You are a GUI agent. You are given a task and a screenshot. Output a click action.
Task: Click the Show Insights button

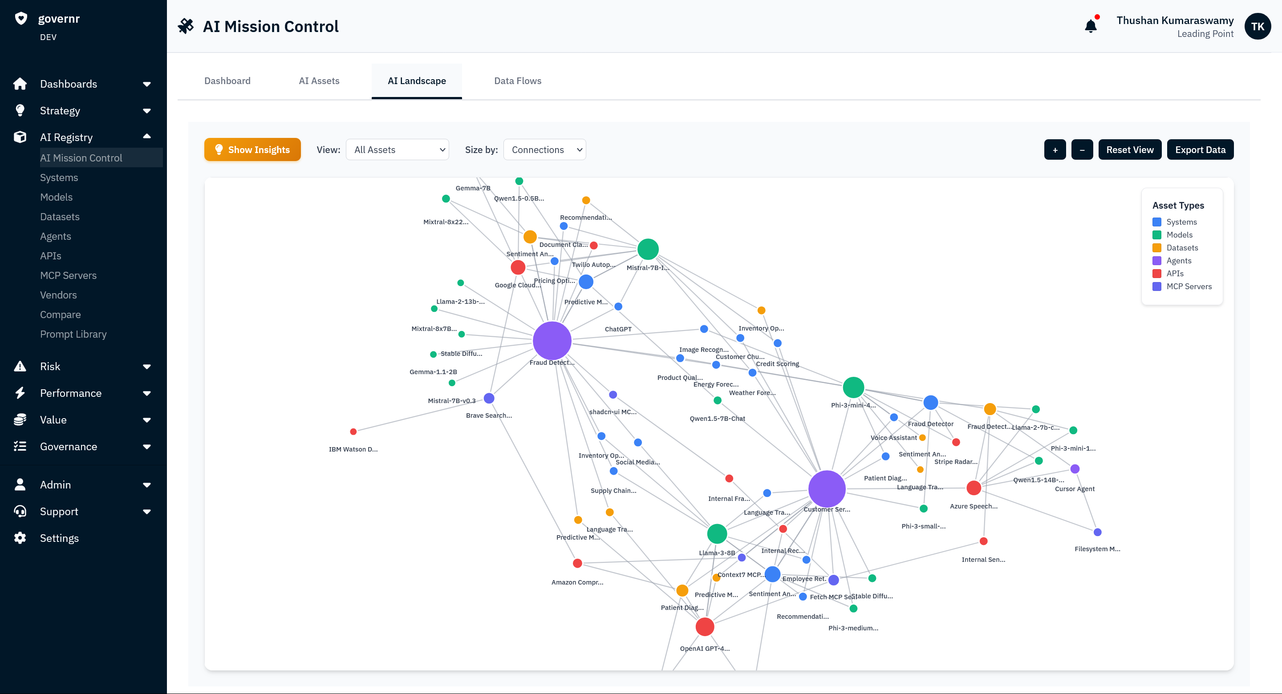click(x=252, y=150)
